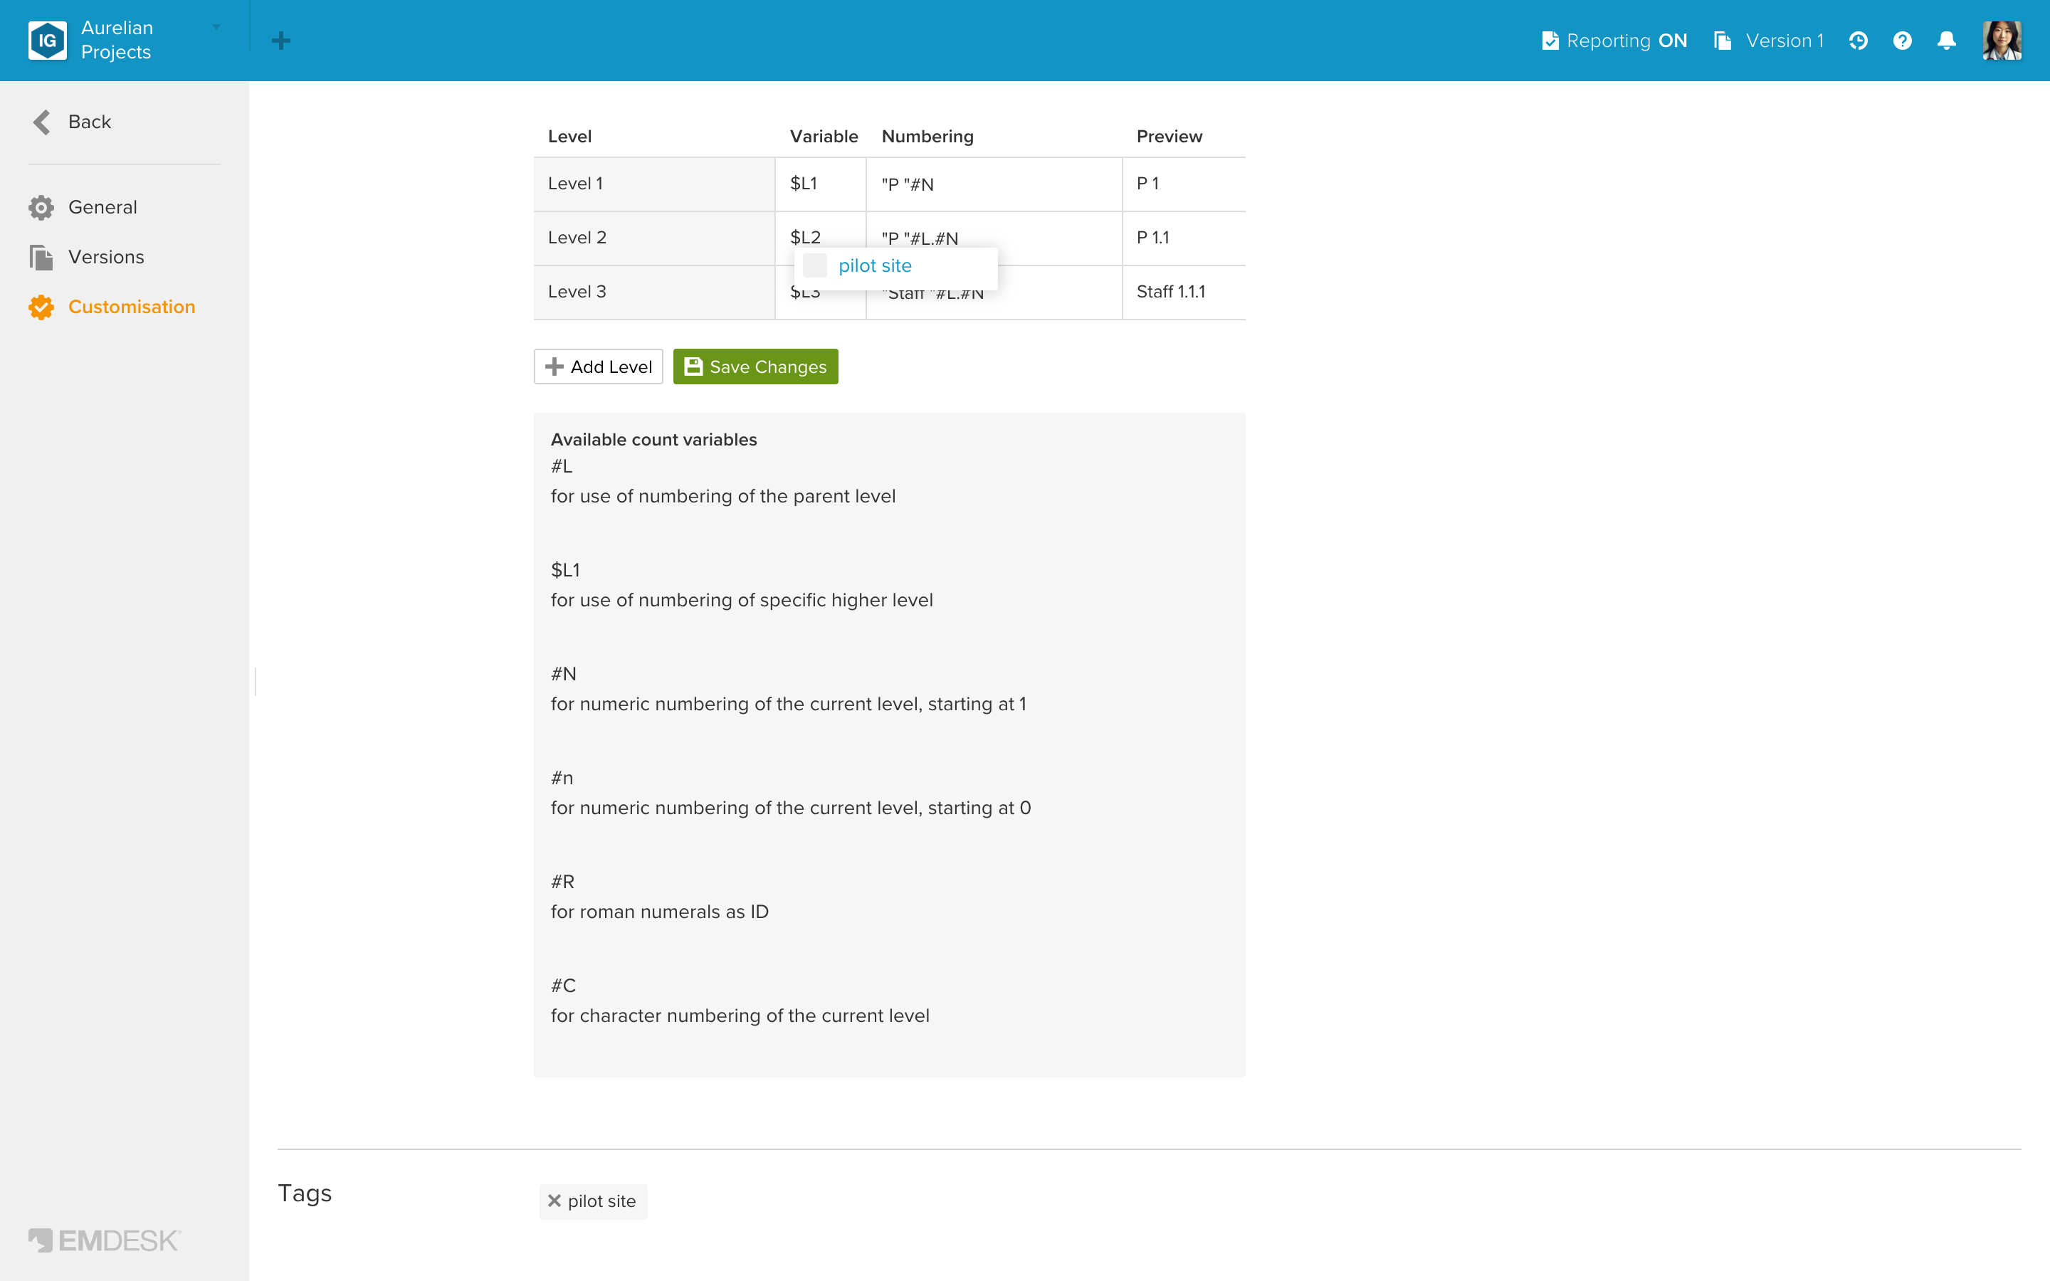
Task: Edit the Level 1 numbering field "P "#N
Action: (x=994, y=184)
